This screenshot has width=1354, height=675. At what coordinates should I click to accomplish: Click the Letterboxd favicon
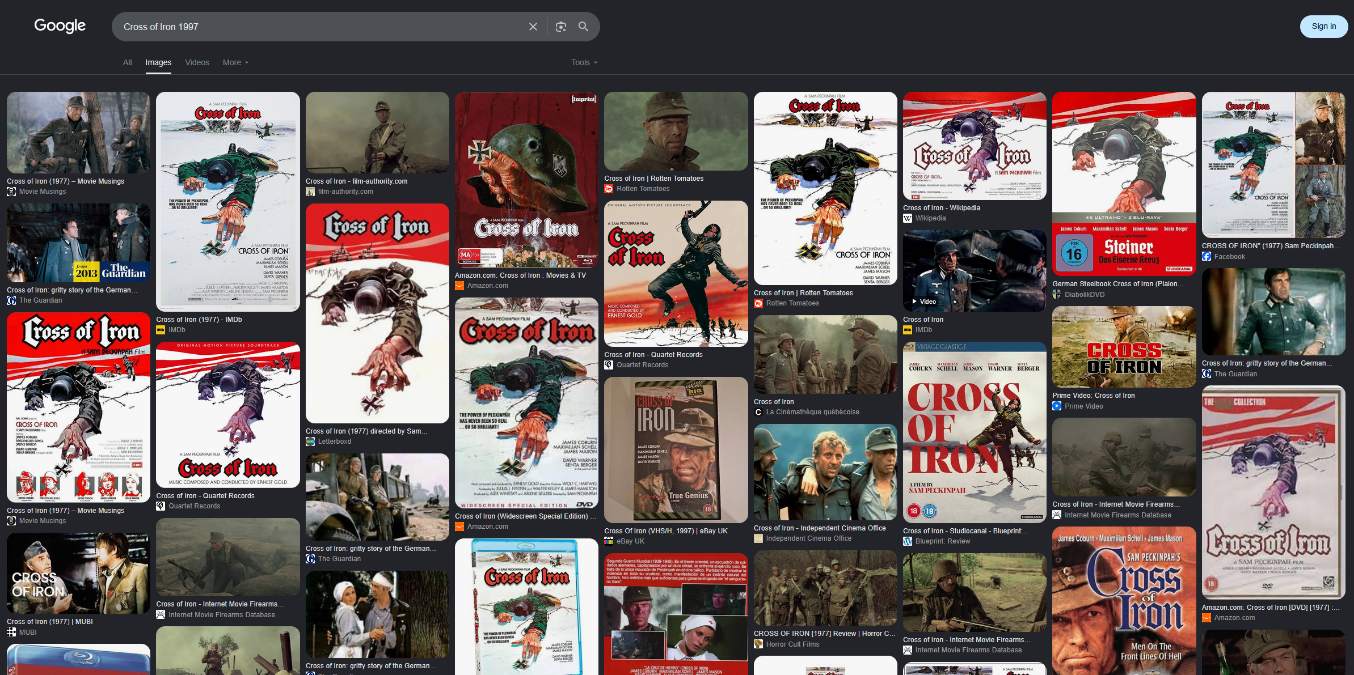tap(310, 441)
